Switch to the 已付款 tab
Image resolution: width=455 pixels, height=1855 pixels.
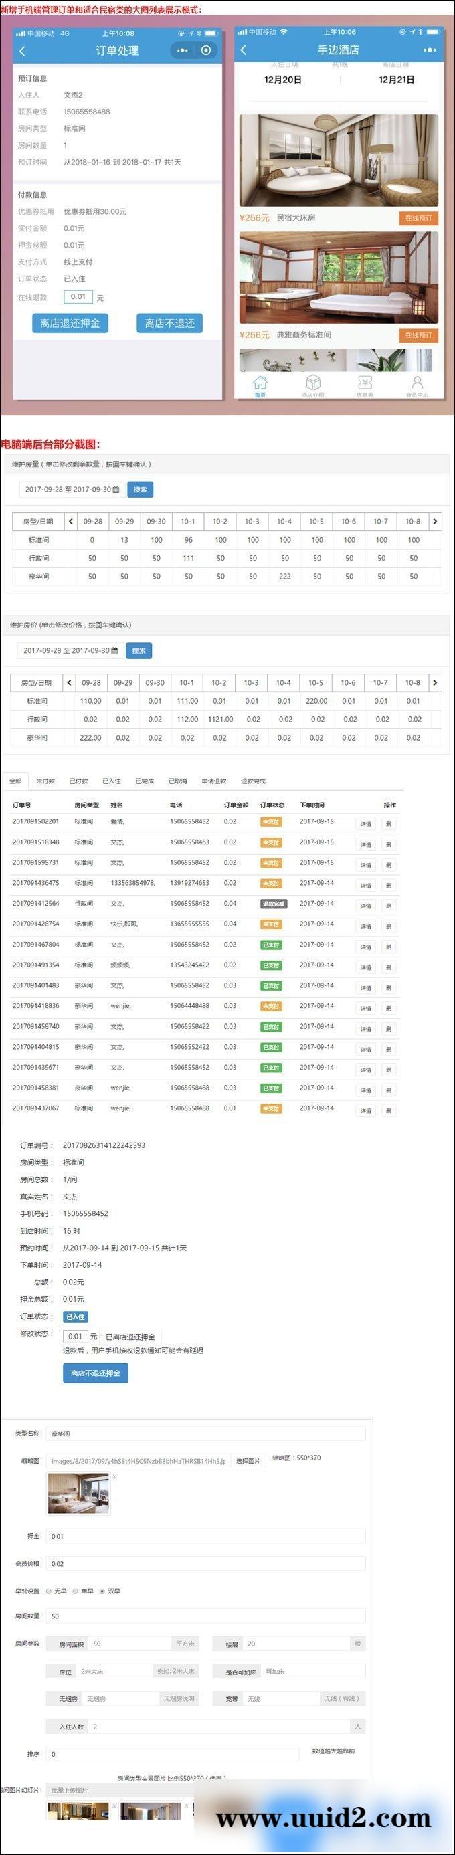pyautogui.click(x=78, y=781)
